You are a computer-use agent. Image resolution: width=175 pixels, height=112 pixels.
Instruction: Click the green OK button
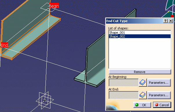point(142,105)
